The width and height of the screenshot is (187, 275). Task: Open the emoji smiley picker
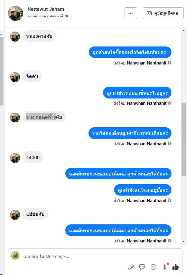pos(153,267)
